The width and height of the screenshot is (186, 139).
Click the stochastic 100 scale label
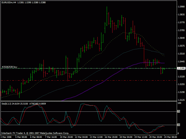pos(179,103)
